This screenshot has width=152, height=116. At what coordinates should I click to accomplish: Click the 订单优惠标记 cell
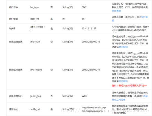coord(16,96)
